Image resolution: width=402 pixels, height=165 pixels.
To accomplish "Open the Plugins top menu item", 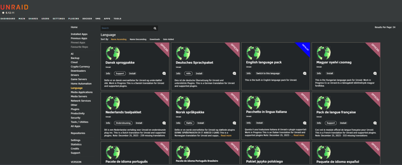I will [x=74, y=19].
